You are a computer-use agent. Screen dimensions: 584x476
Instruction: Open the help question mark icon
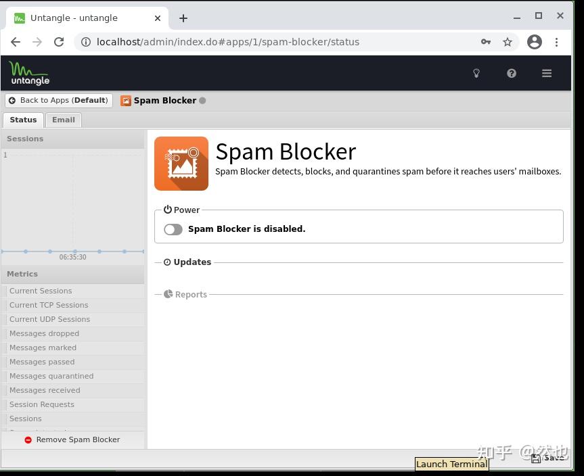pyautogui.click(x=512, y=73)
